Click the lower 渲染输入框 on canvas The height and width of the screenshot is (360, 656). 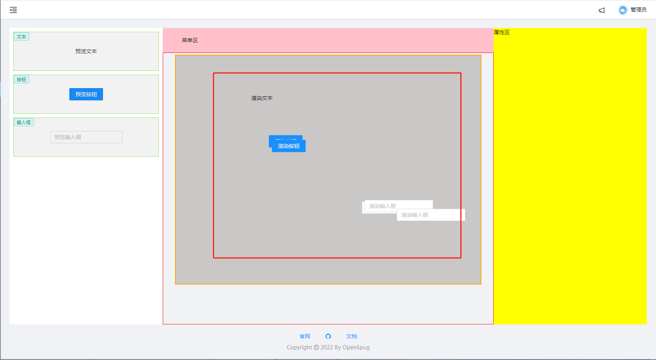431,215
